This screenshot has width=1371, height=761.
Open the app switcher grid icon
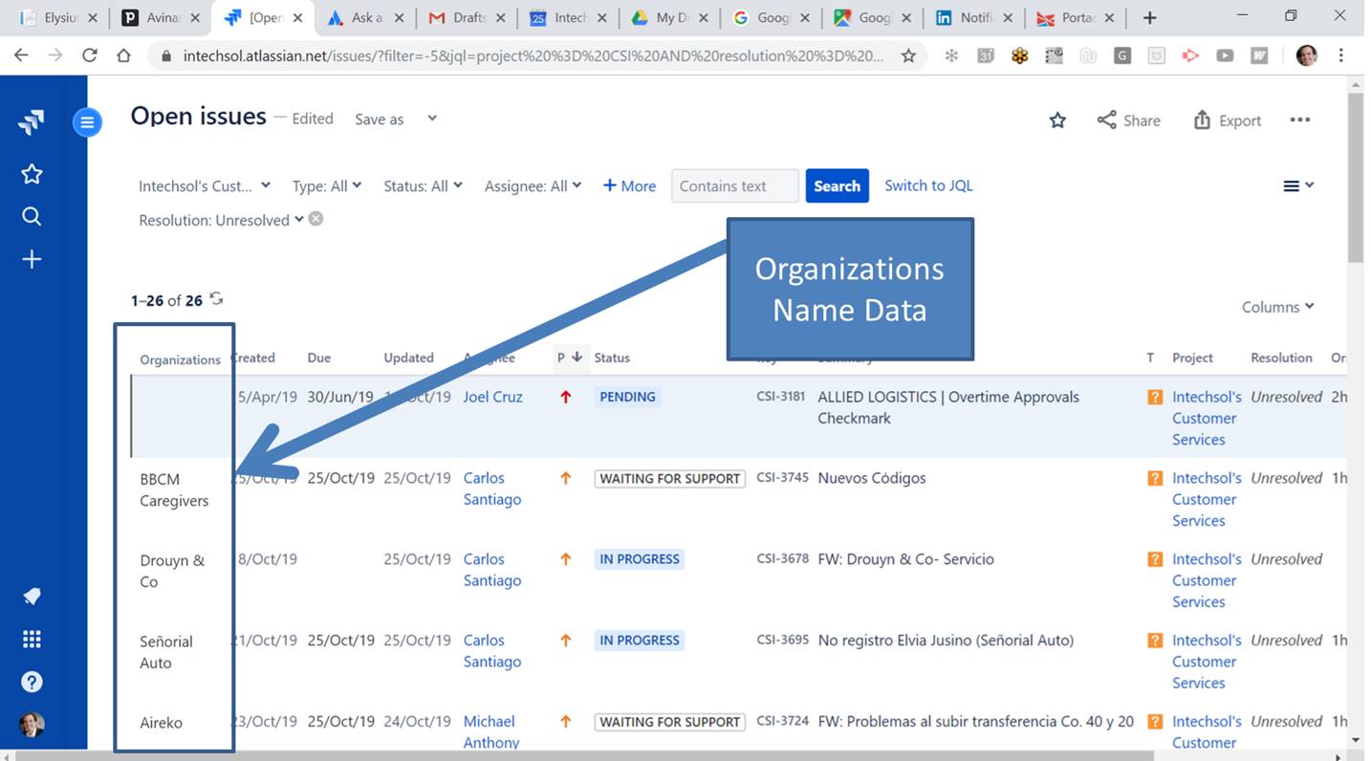[x=32, y=639]
